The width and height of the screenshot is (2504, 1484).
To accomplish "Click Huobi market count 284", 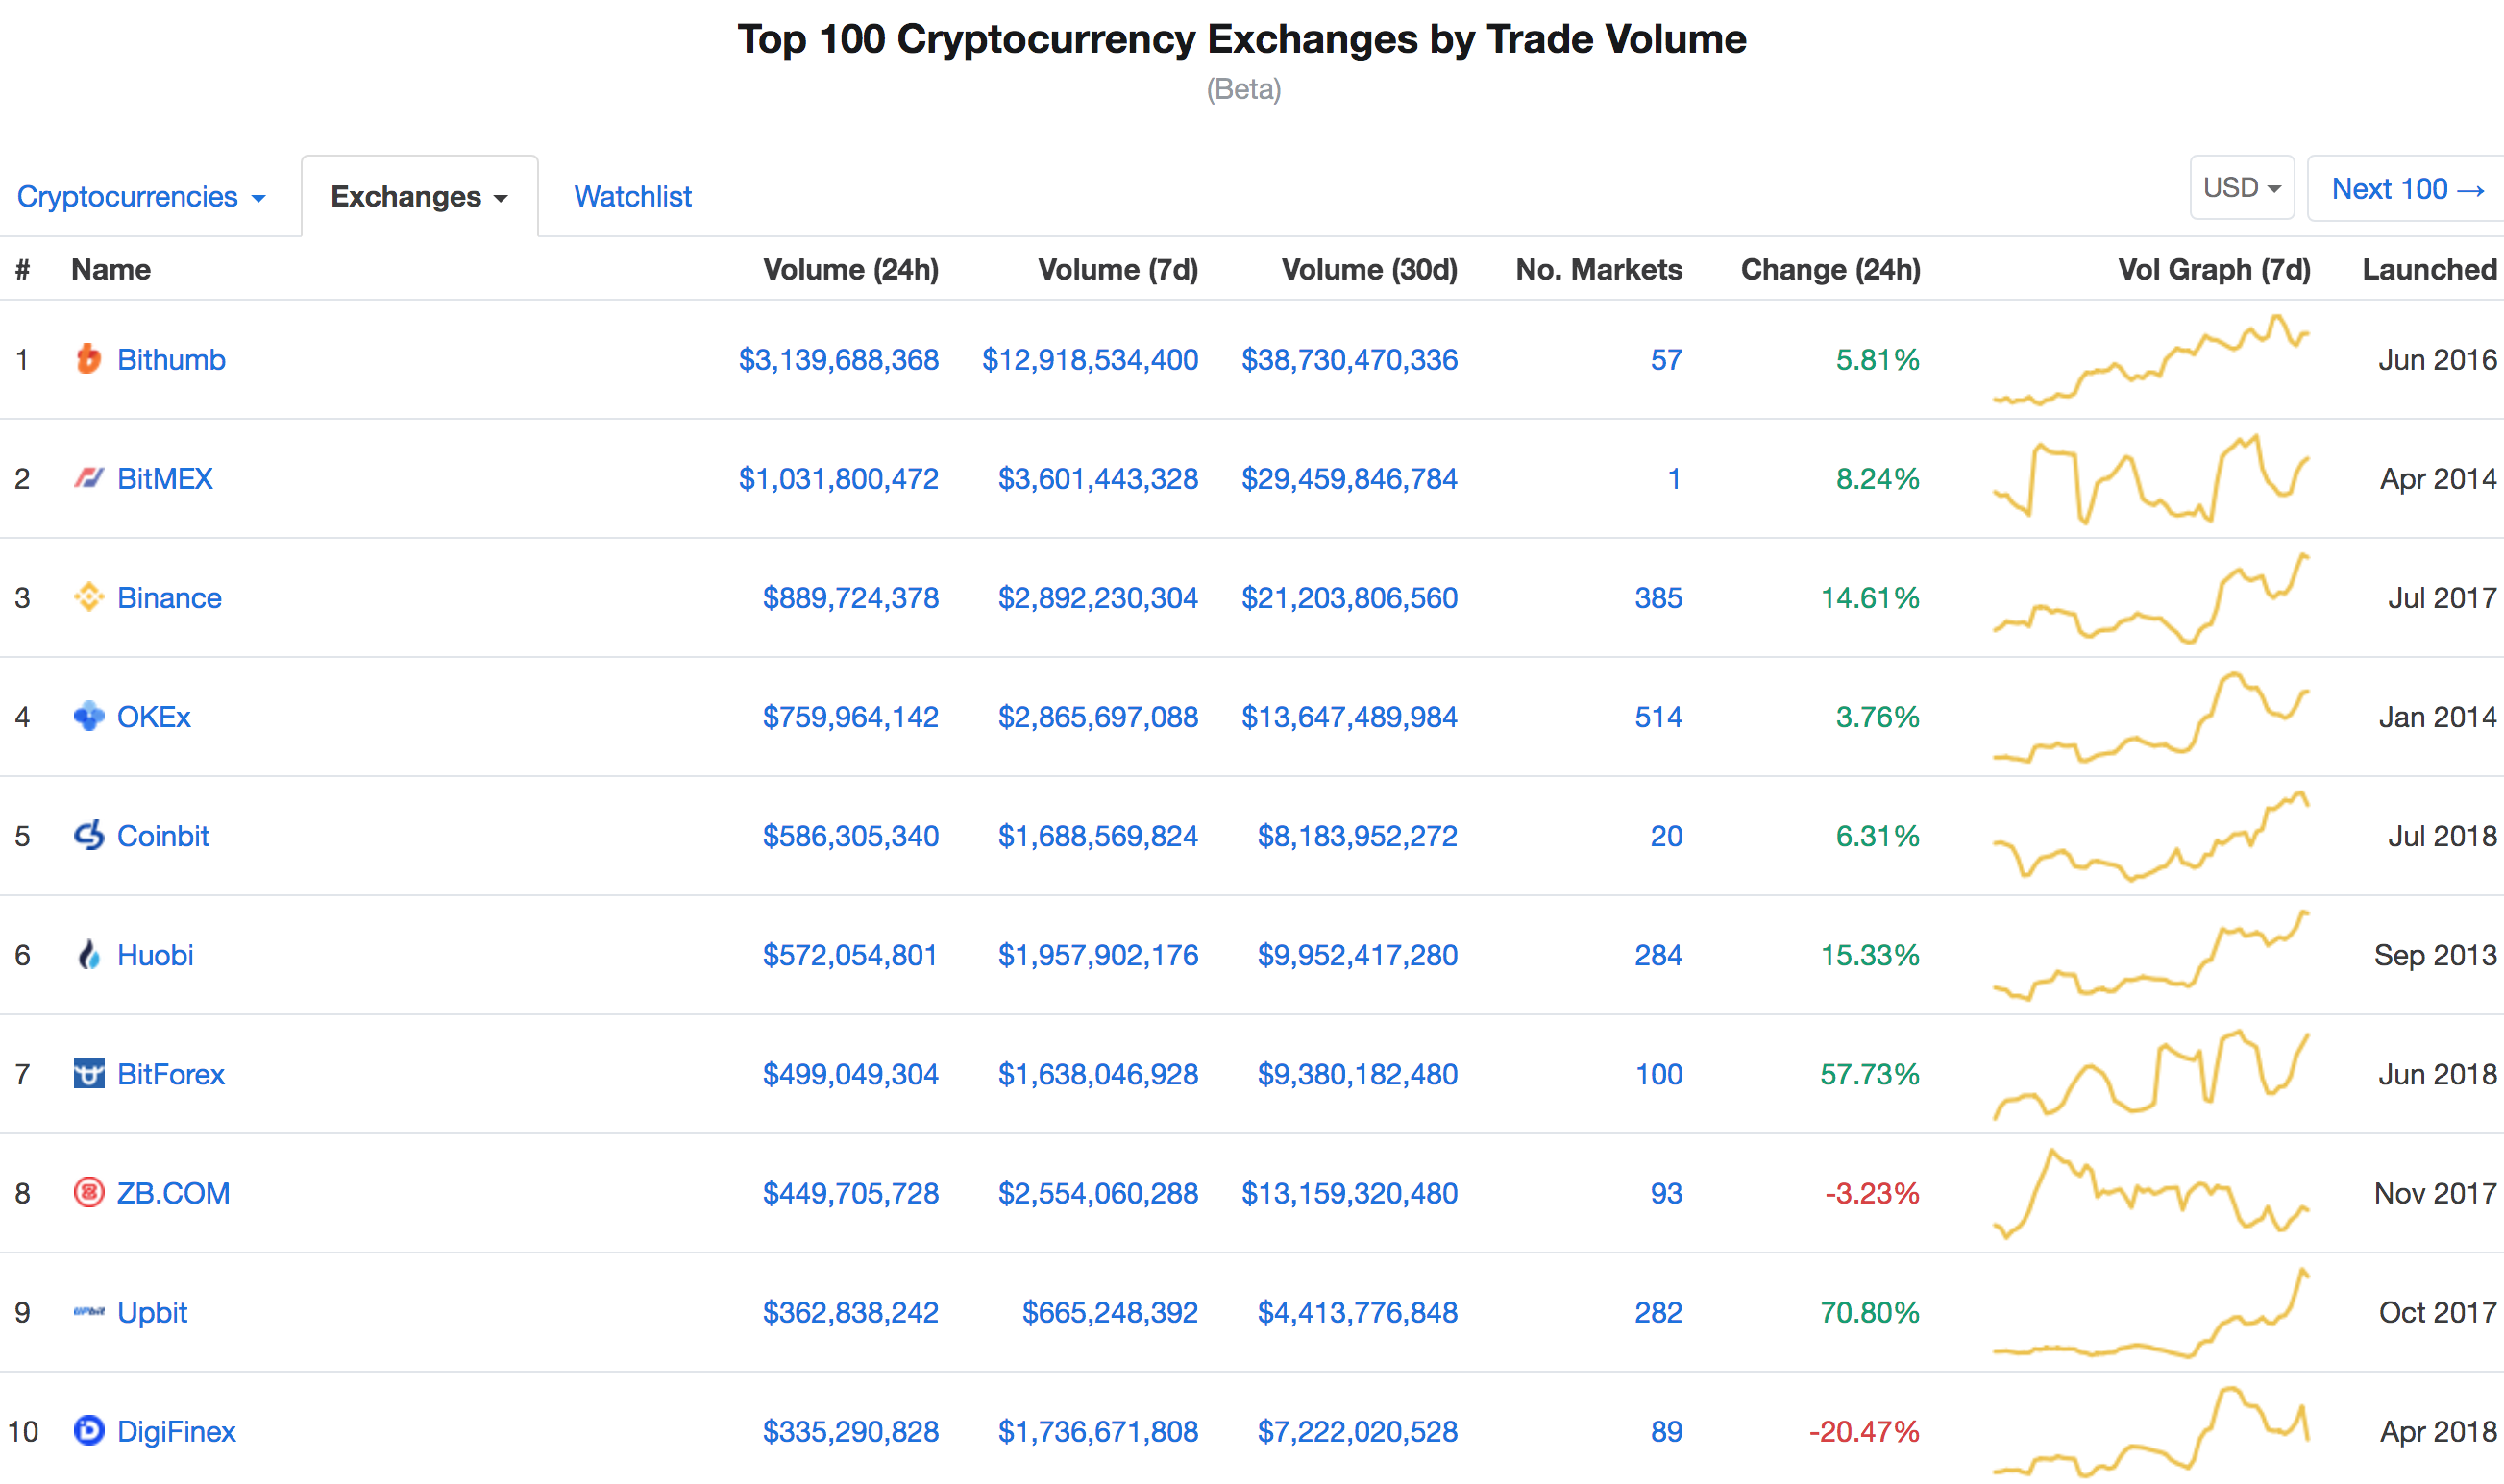I will [x=1657, y=954].
